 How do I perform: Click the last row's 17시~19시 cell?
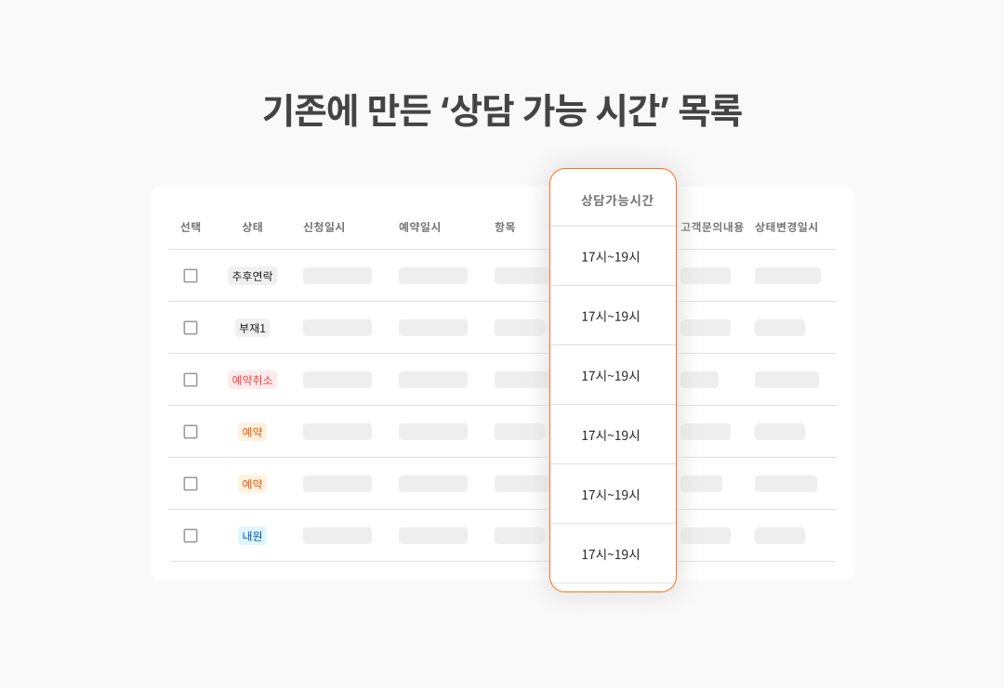[x=610, y=554]
